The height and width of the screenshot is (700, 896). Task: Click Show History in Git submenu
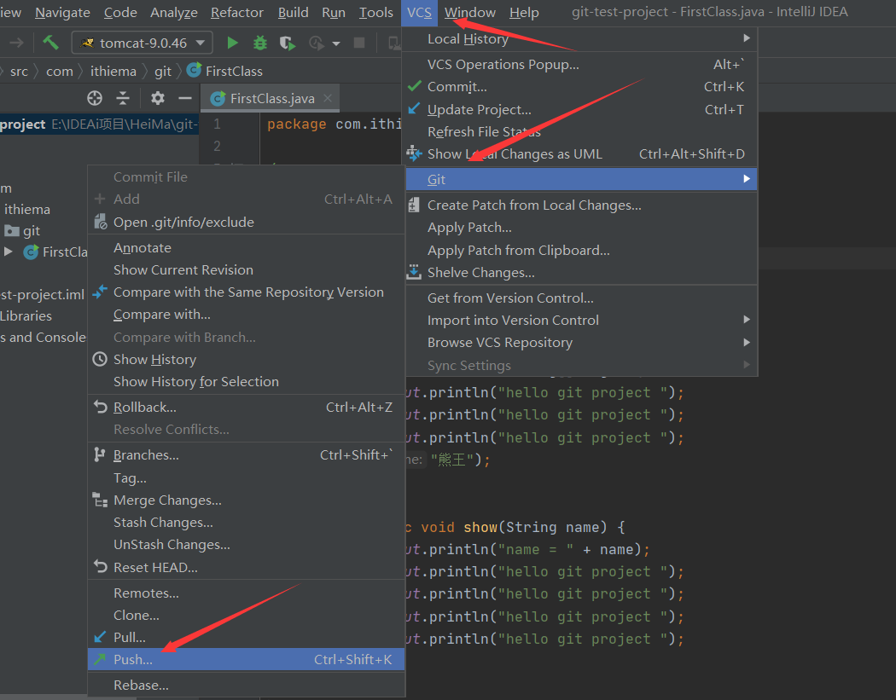point(247,360)
